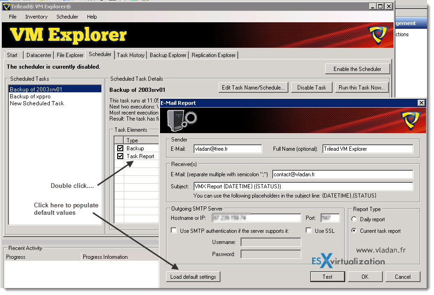This screenshot has width=434, height=295.
Task: Click OK in E-Mail Report dialog
Action: tap(365, 277)
